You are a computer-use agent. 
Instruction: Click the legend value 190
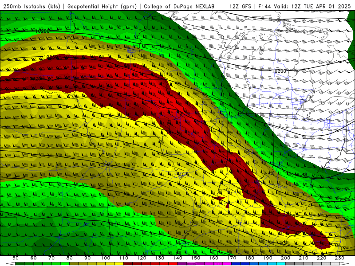click(x=268, y=258)
